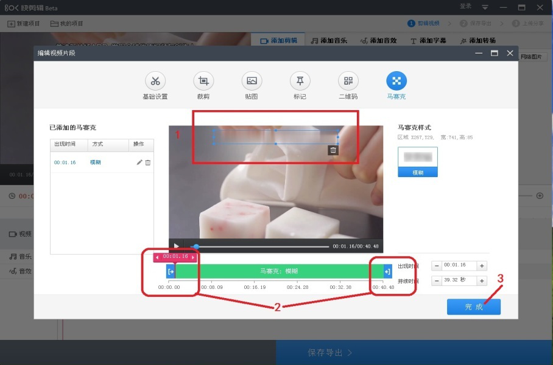Screen dimensions: 553x365
Task: Go to step 2 保存导出
Action: [x=476, y=23]
